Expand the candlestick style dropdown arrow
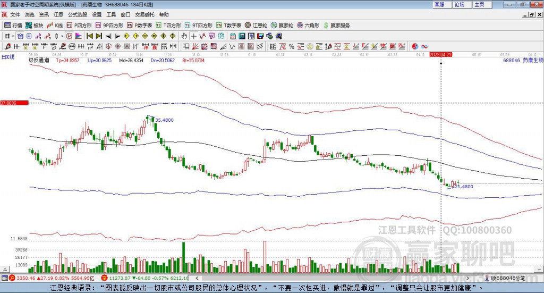The height and width of the screenshot is (293, 544). tap(62, 36)
